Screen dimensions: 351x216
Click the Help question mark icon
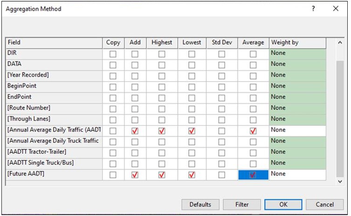pos(313,8)
